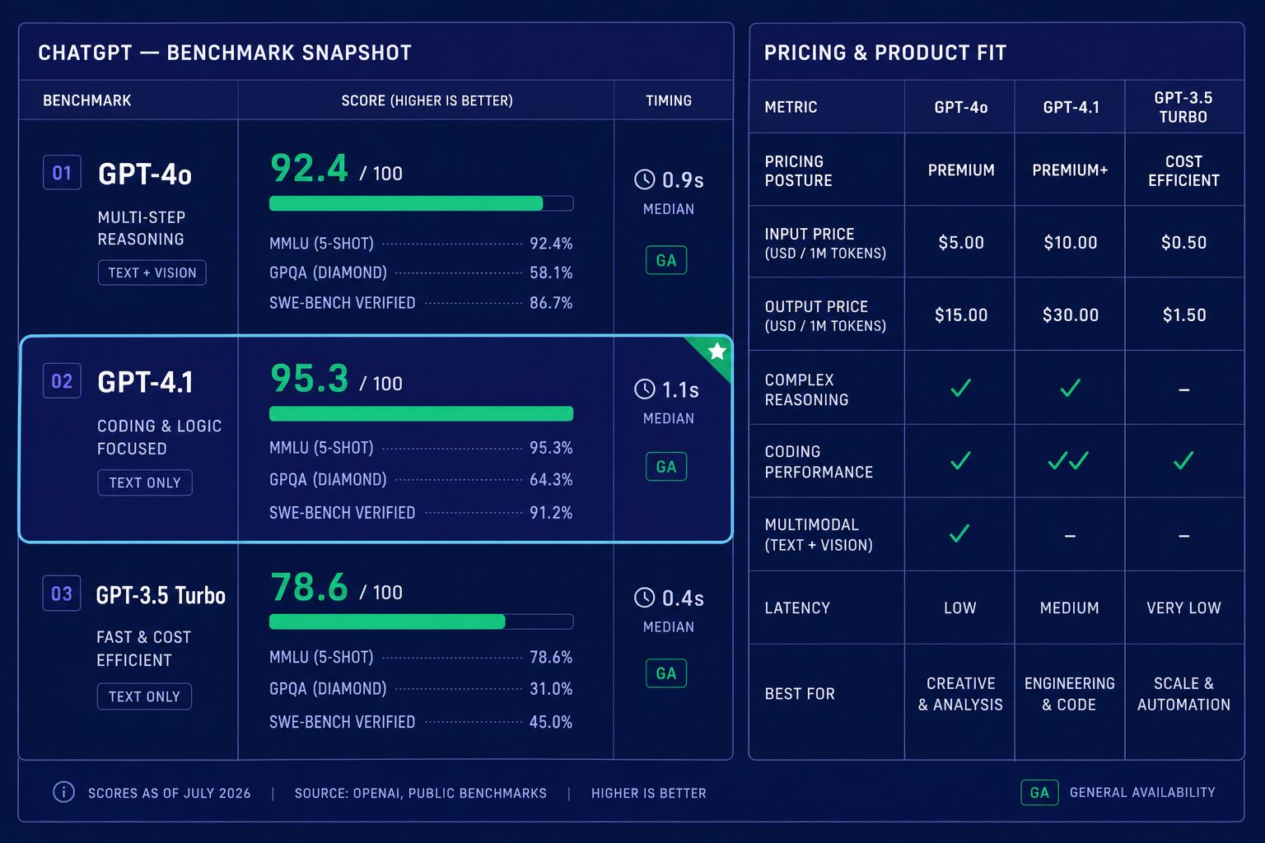Click the GPT-4o model name heading
This screenshot has width=1265, height=843.
coord(145,175)
